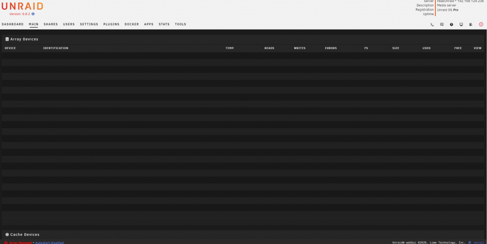
Task: Click the Media server description text
Action: pyautogui.click(x=447, y=5)
